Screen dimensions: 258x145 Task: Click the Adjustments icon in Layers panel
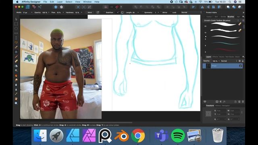click(x=221, y=102)
